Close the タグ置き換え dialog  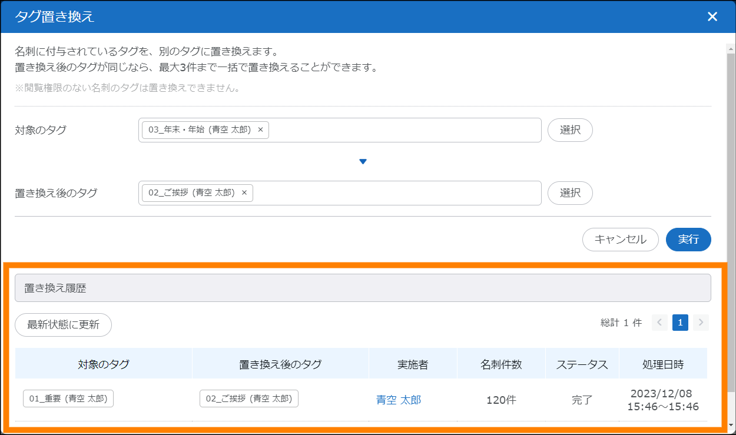(x=712, y=16)
